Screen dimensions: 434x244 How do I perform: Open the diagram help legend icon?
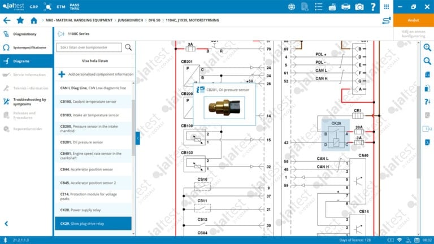[427, 102]
